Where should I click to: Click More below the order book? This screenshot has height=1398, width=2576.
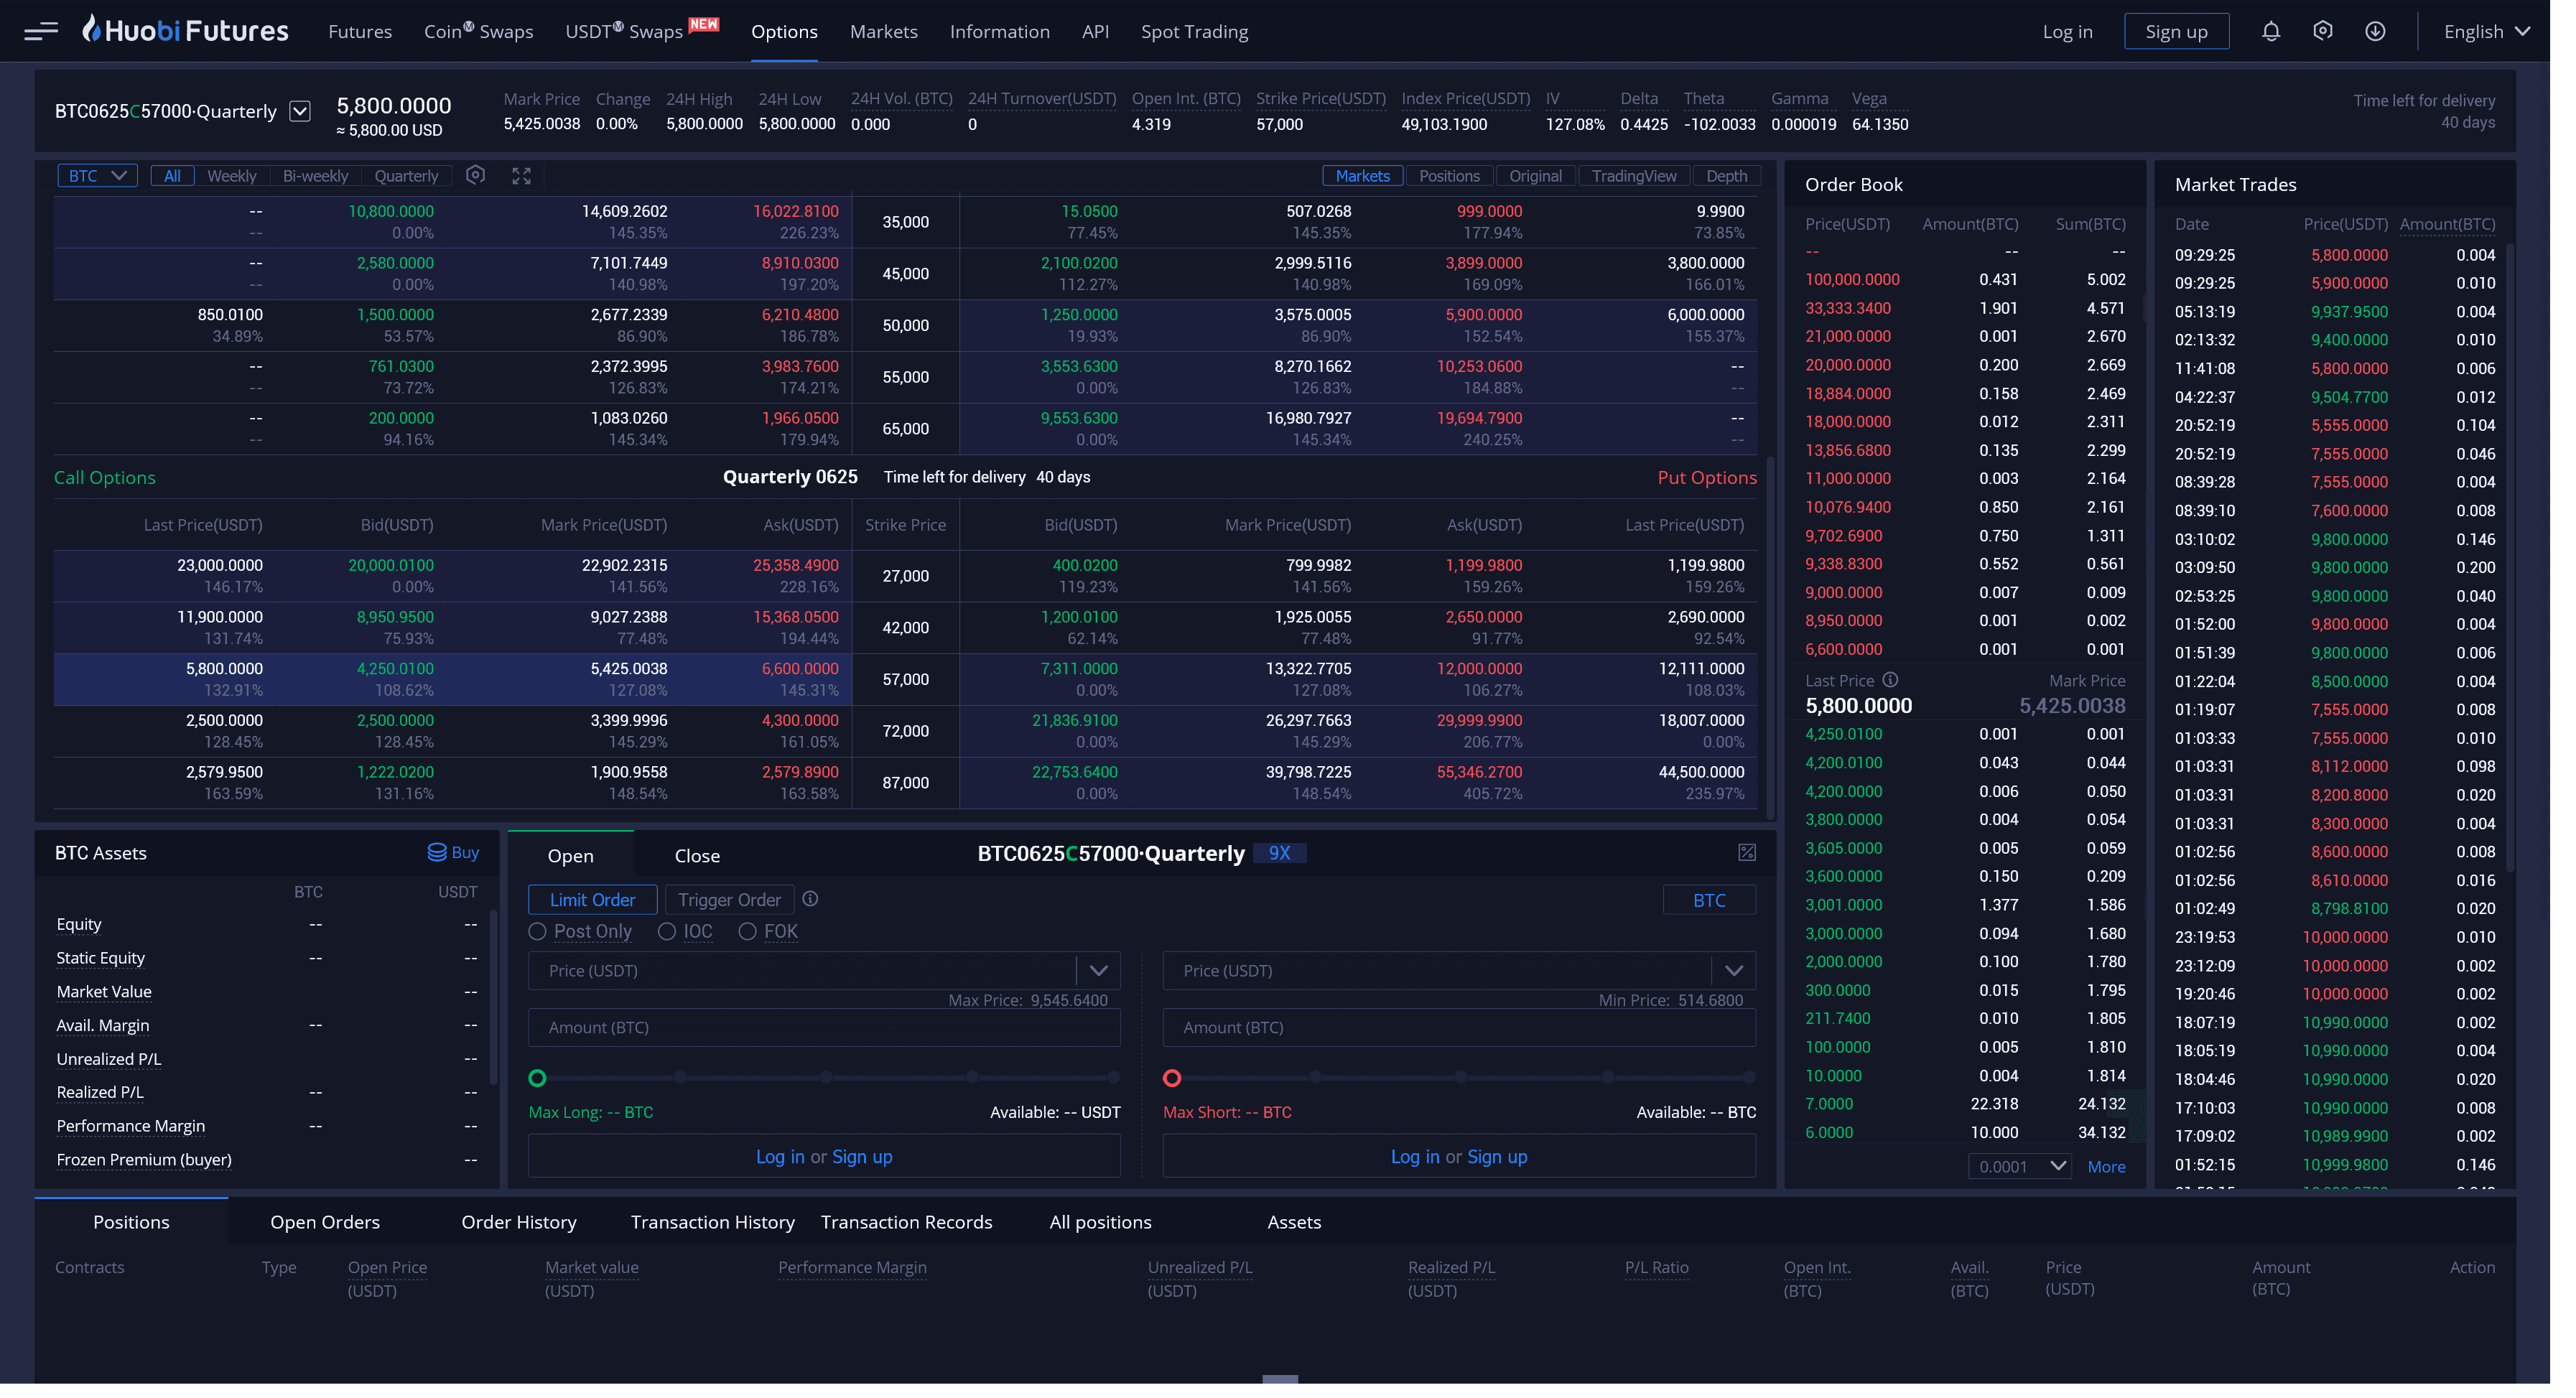pos(2106,1166)
